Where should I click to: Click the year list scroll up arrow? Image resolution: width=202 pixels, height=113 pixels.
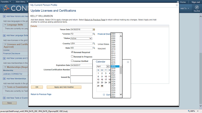(121, 36)
